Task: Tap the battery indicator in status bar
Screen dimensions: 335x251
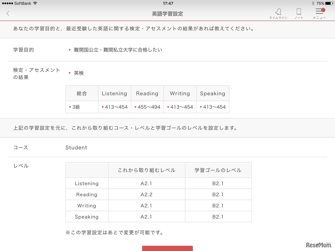Action: [x=329, y=3]
